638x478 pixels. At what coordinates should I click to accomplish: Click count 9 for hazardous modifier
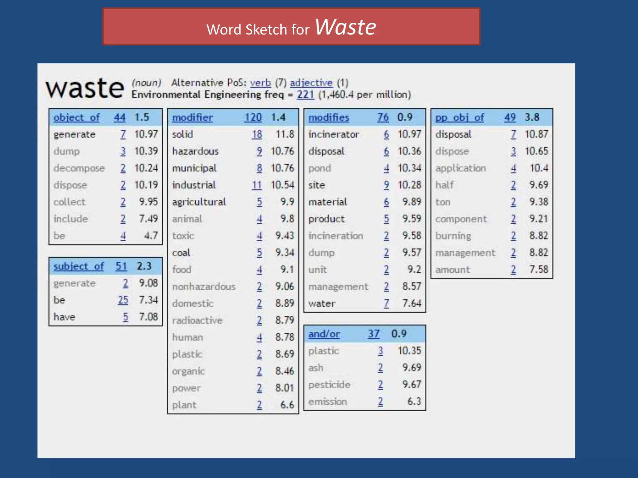[259, 151]
